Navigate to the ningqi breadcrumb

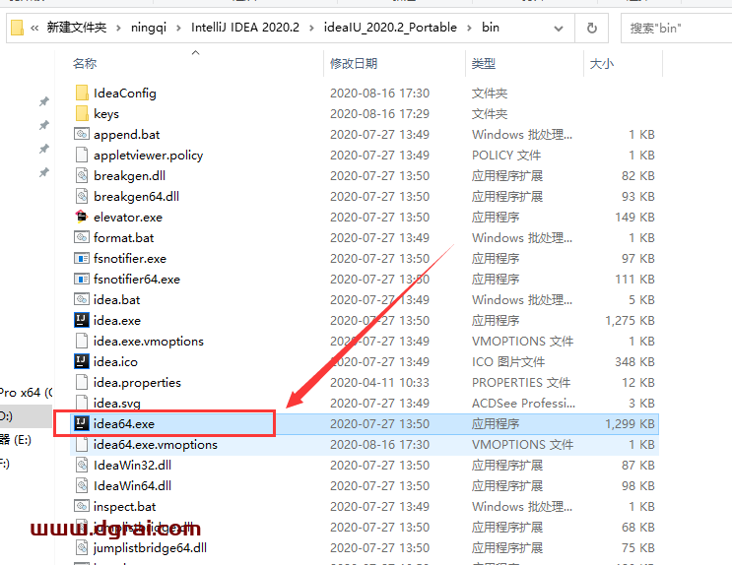[x=149, y=28]
